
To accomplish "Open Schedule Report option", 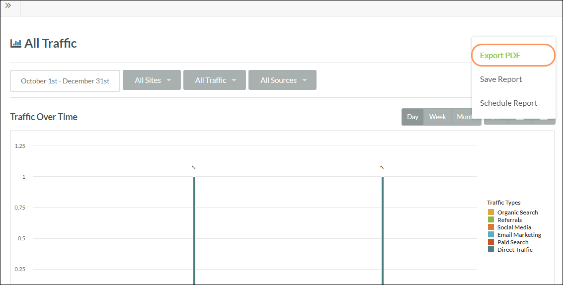I will click(508, 103).
